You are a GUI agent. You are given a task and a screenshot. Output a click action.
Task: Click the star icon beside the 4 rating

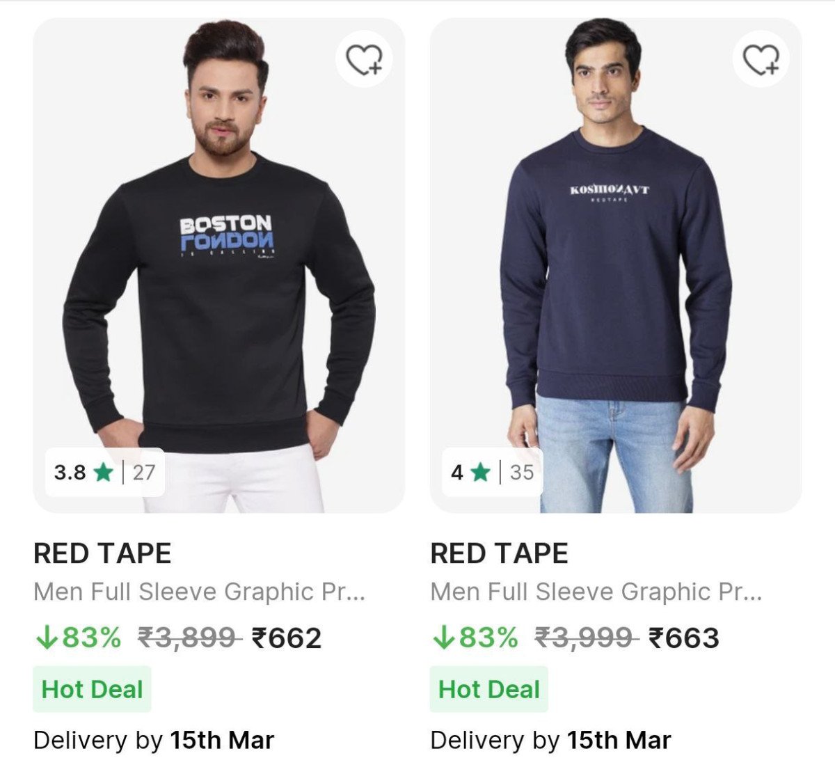[479, 473]
